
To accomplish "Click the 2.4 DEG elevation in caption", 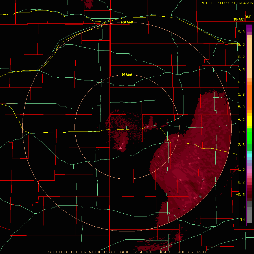I will tap(144, 252).
